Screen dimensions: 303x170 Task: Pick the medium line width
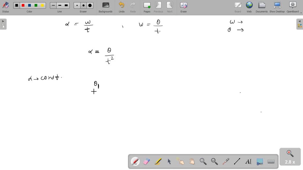(x=60, y=5)
